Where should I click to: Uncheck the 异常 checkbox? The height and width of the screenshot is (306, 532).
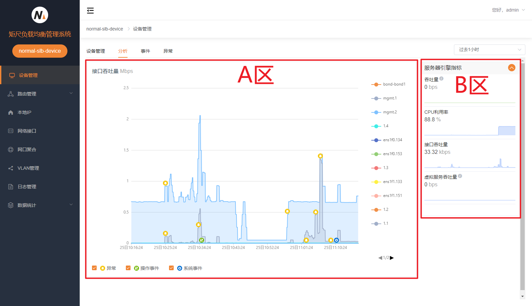[94, 268]
